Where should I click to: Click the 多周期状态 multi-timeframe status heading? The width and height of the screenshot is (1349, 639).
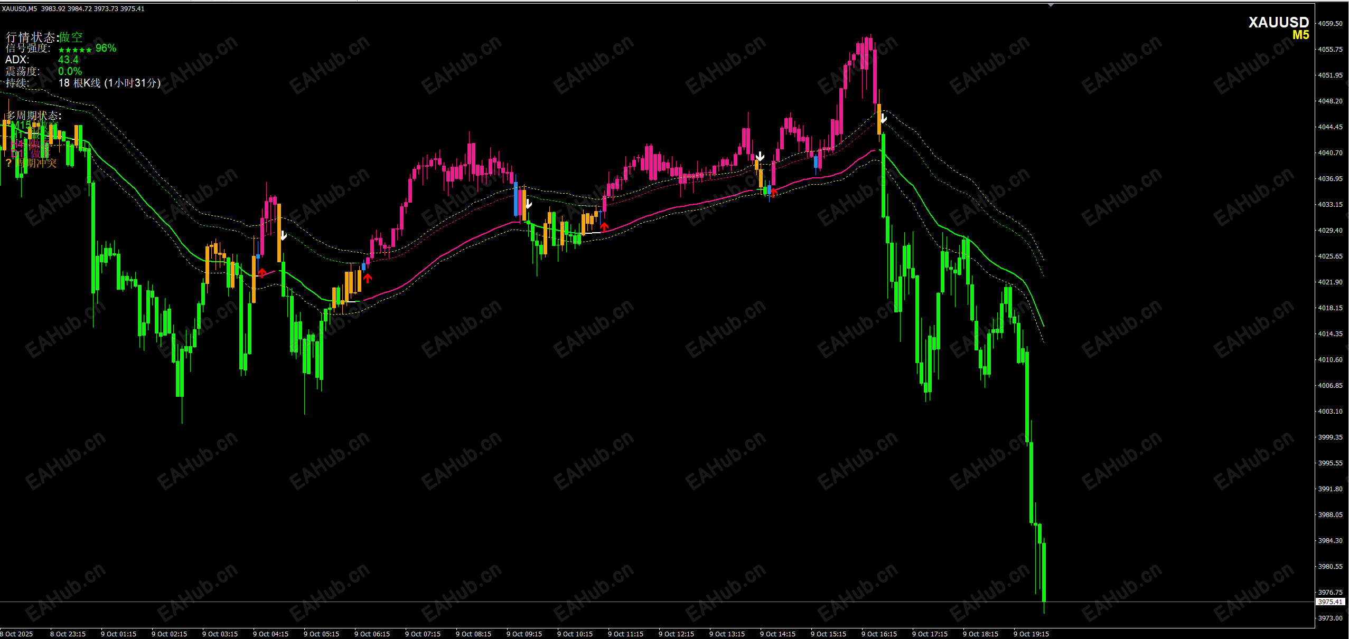(34, 115)
